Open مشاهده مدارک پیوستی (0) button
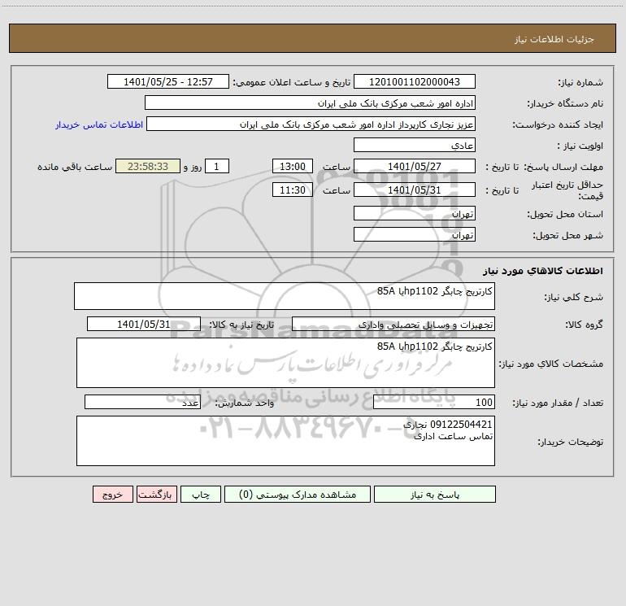The width and height of the screenshot is (626, 606). pyautogui.click(x=298, y=494)
